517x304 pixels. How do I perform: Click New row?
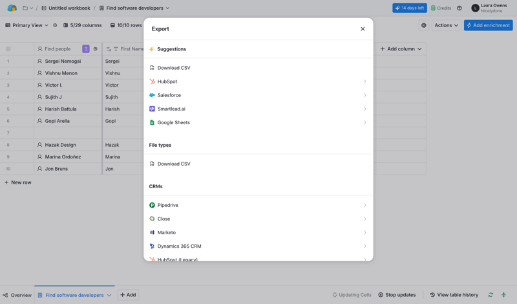pyautogui.click(x=18, y=182)
